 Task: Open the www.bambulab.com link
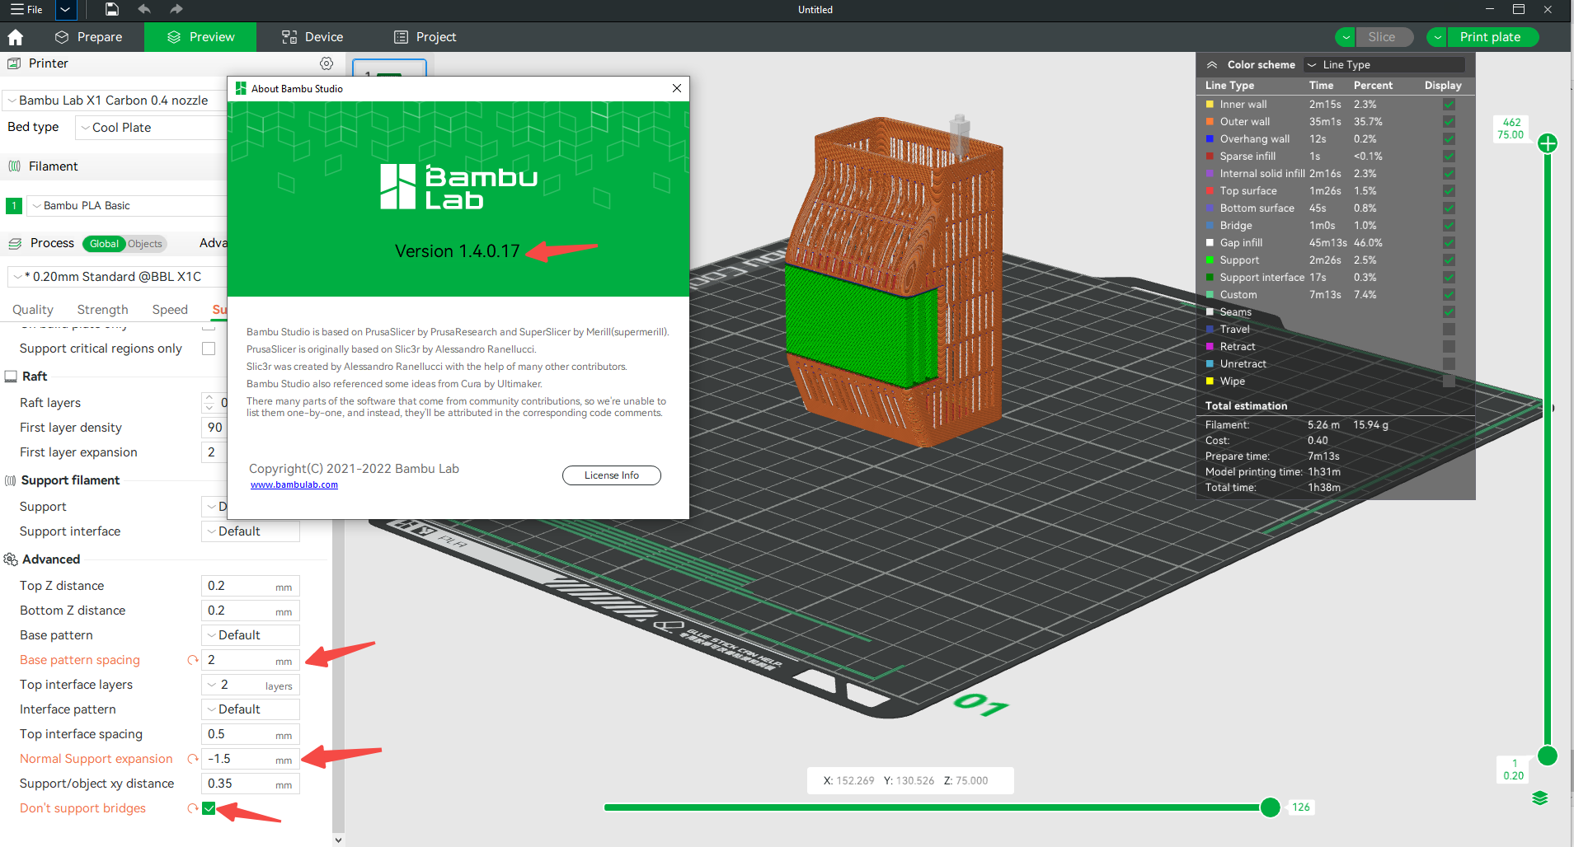(x=294, y=484)
